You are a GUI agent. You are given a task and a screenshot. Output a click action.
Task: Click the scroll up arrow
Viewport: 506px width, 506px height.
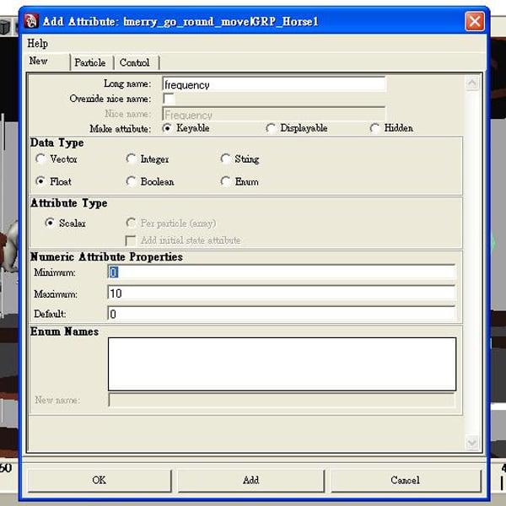click(x=471, y=83)
